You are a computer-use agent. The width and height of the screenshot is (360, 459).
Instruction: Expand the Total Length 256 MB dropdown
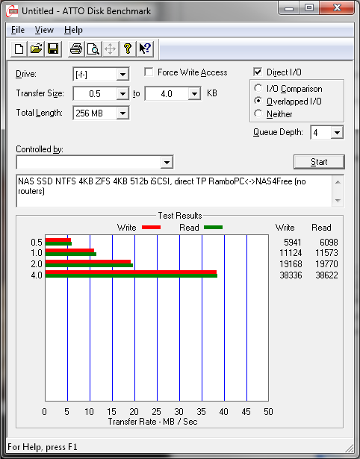(x=122, y=113)
